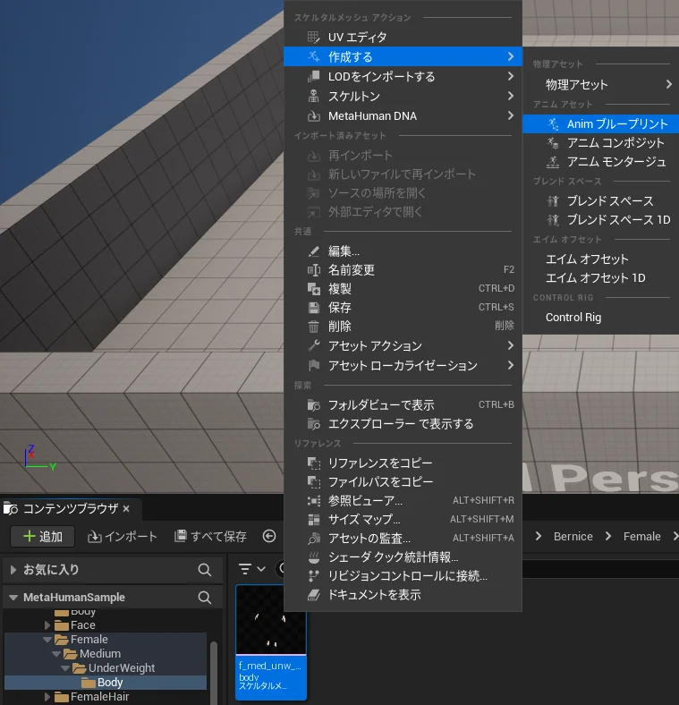Select Anim ブループリント in the submenu
This screenshot has width=679, height=705.
pos(601,123)
